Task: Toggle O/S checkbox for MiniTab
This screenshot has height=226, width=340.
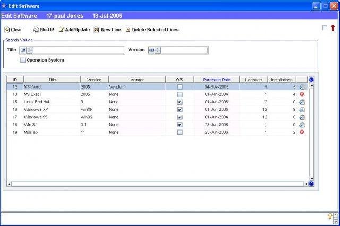Action: click(180, 132)
